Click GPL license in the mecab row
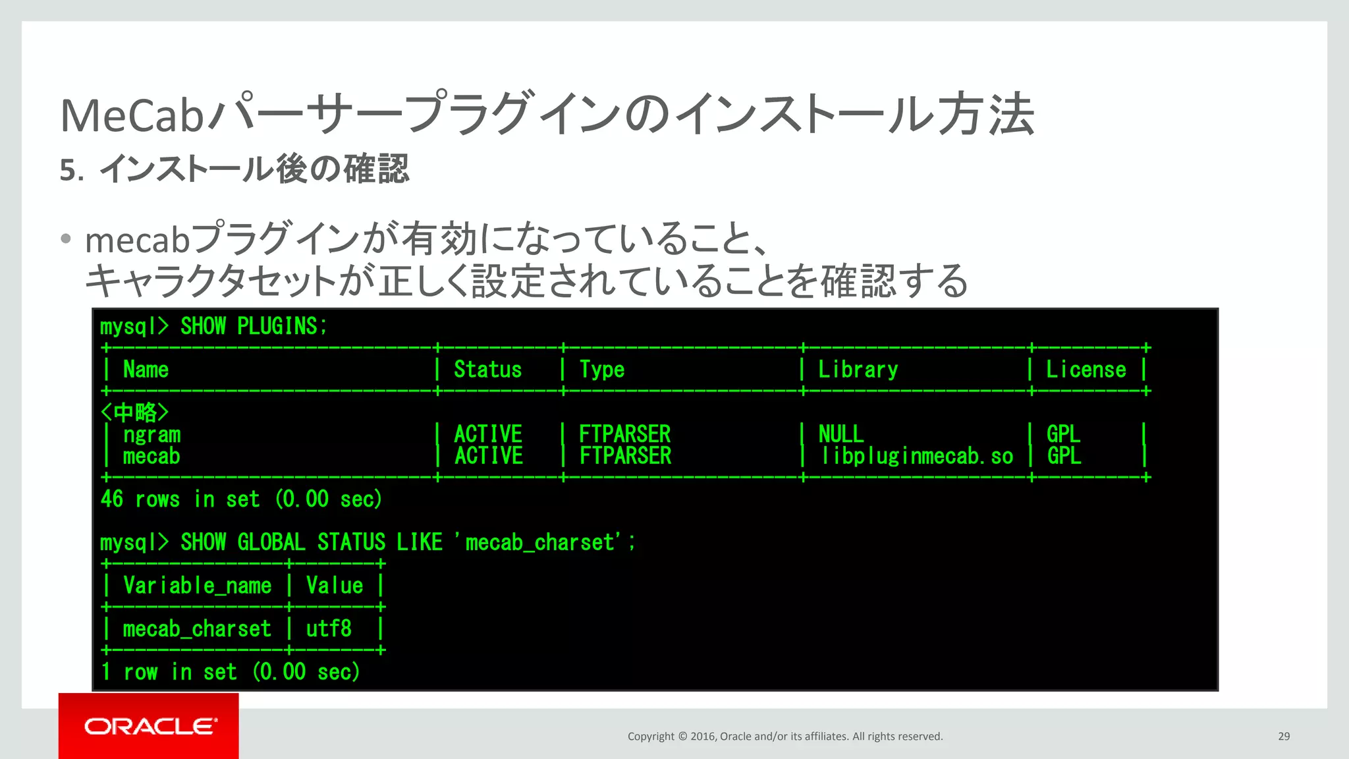Image resolution: width=1349 pixels, height=759 pixels. coord(1063,456)
